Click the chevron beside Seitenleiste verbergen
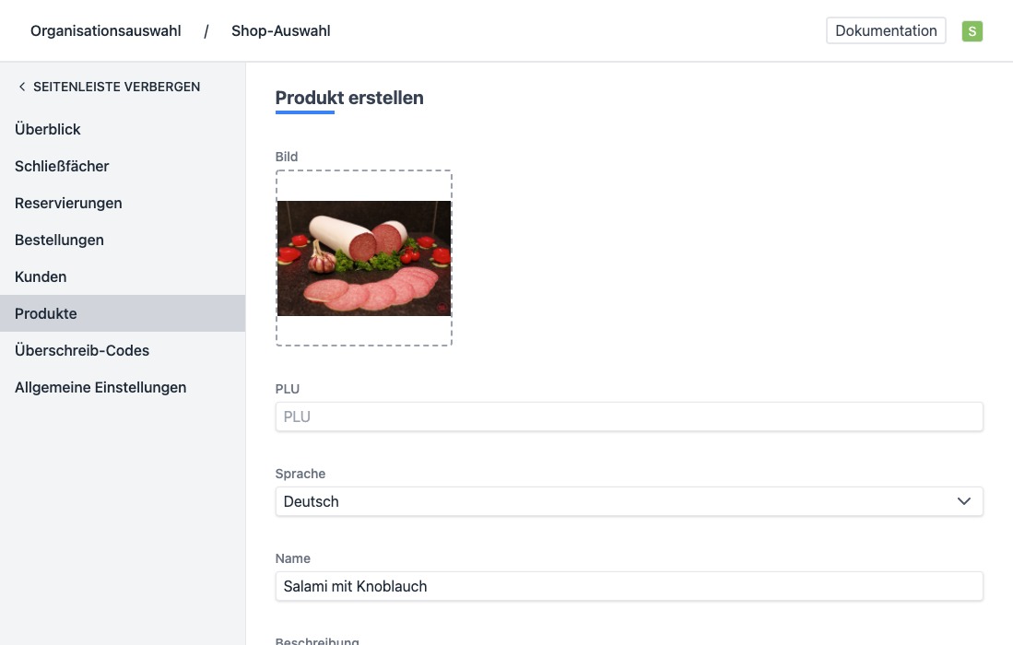This screenshot has height=645, width=1013. tap(22, 87)
